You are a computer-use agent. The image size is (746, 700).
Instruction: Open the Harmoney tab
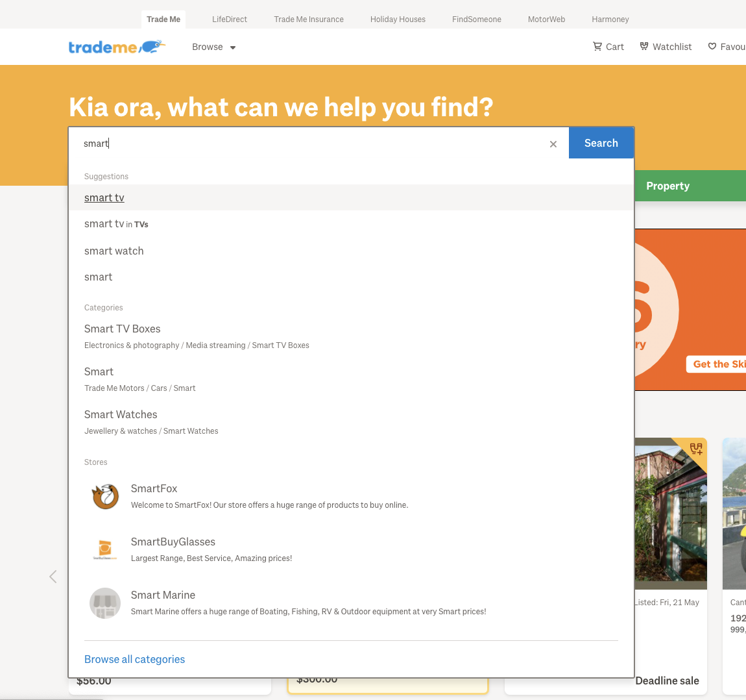coord(610,19)
